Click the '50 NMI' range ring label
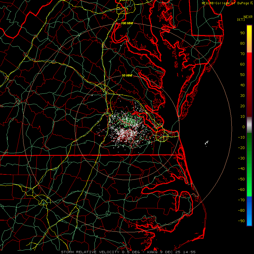Screen dimensions: 254x254 127,75
